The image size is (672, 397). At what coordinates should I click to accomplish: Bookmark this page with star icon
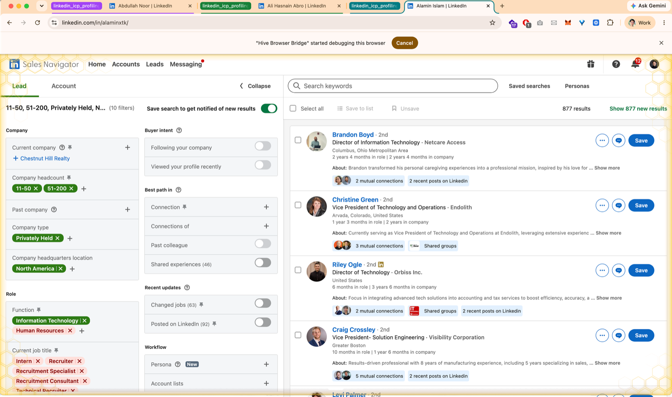point(492,23)
